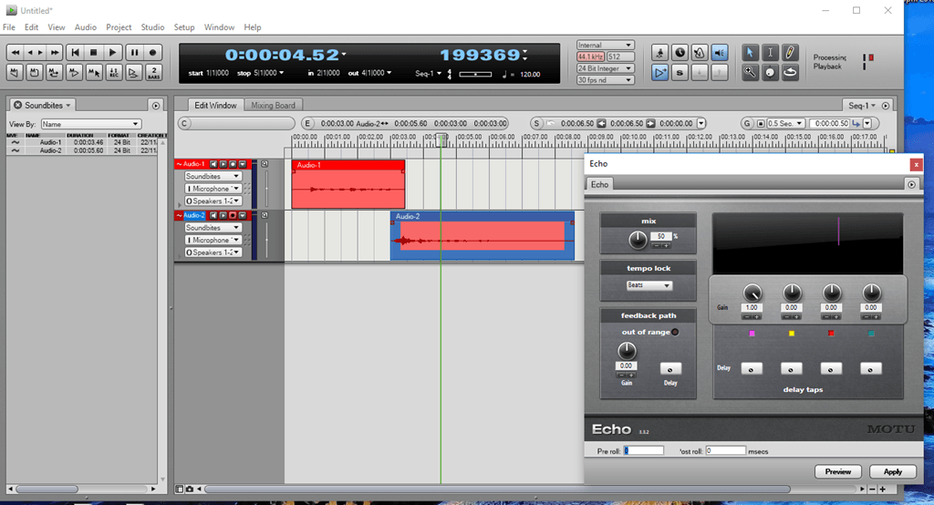
Task: Pause playback with the Pause button
Action: 133,53
